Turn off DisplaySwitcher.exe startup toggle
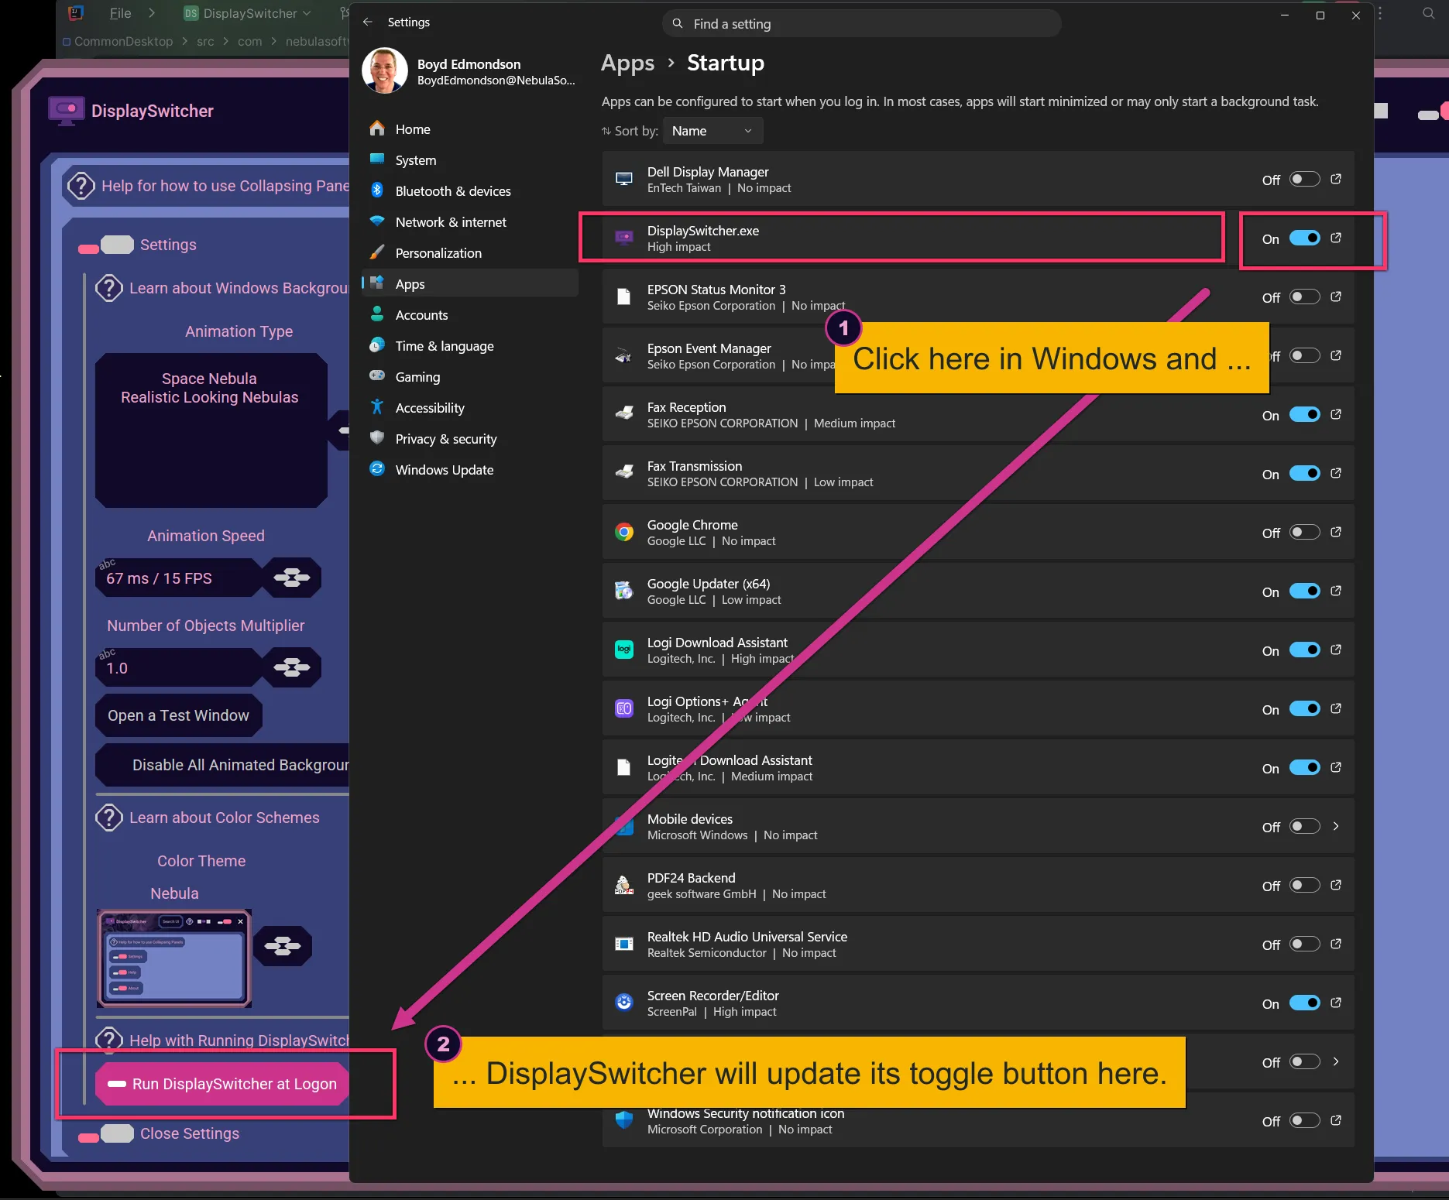This screenshot has width=1449, height=1200. 1305,238
